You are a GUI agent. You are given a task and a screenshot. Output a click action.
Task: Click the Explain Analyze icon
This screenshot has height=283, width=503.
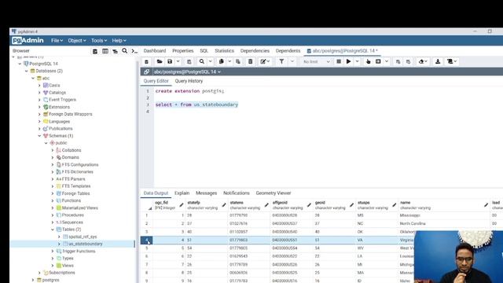click(378, 61)
